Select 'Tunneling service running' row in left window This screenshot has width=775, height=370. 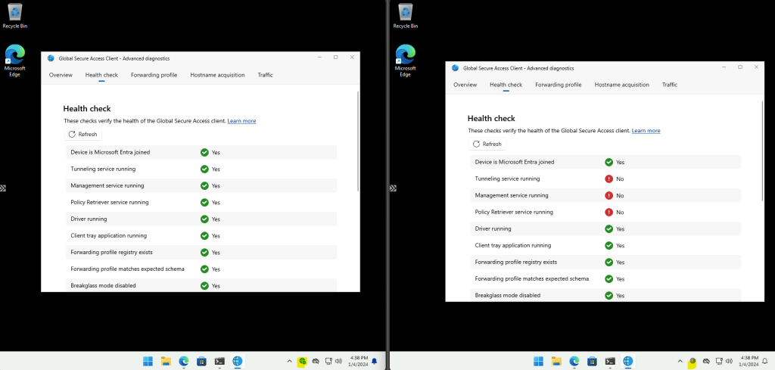coord(201,169)
